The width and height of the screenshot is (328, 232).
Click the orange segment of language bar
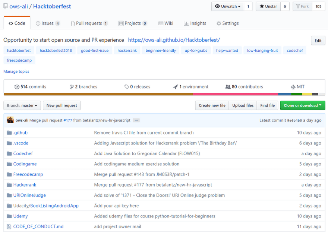coord(98,94)
